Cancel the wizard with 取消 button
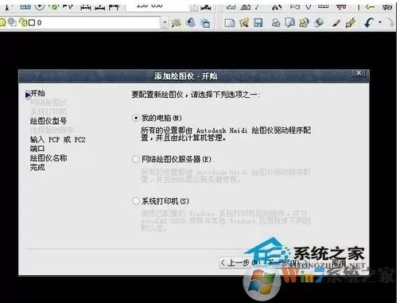This screenshot has height=303, width=400. coord(339,262)
